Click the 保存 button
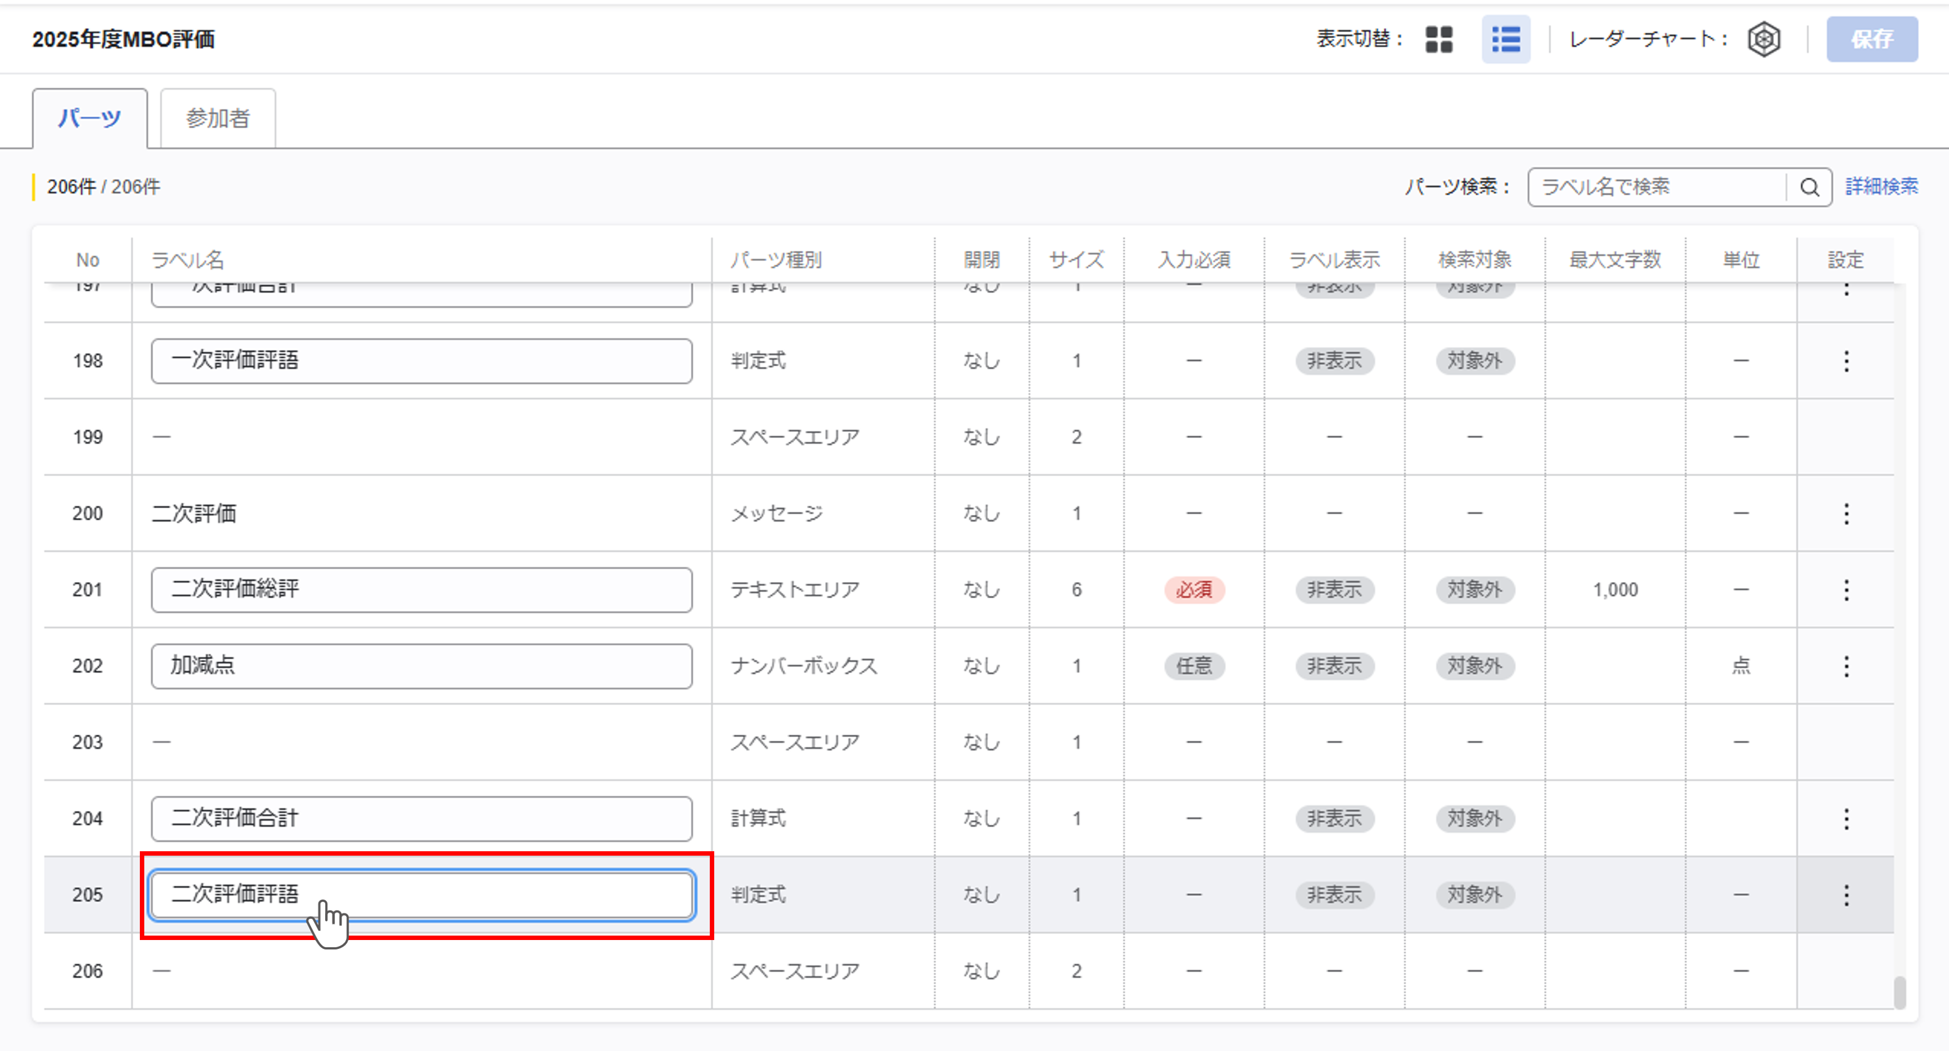 [x=1871, y=39]
